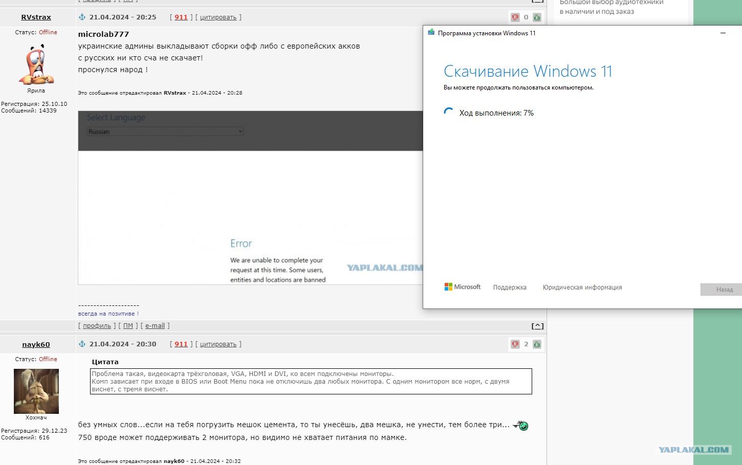Click the rating count 2 on nayk60's post

pyautogui.click(x=526, y=344)
